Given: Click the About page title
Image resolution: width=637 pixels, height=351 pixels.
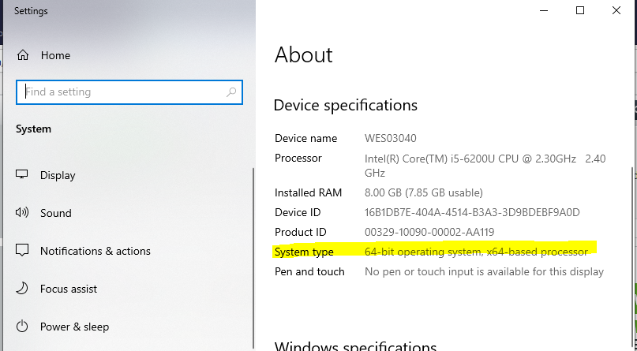Looking at the screenshot, I should click(304, 54).
